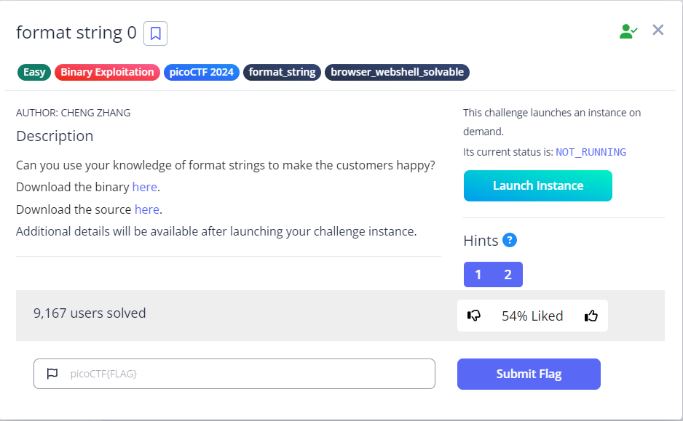Expand hint number 1

478,274
